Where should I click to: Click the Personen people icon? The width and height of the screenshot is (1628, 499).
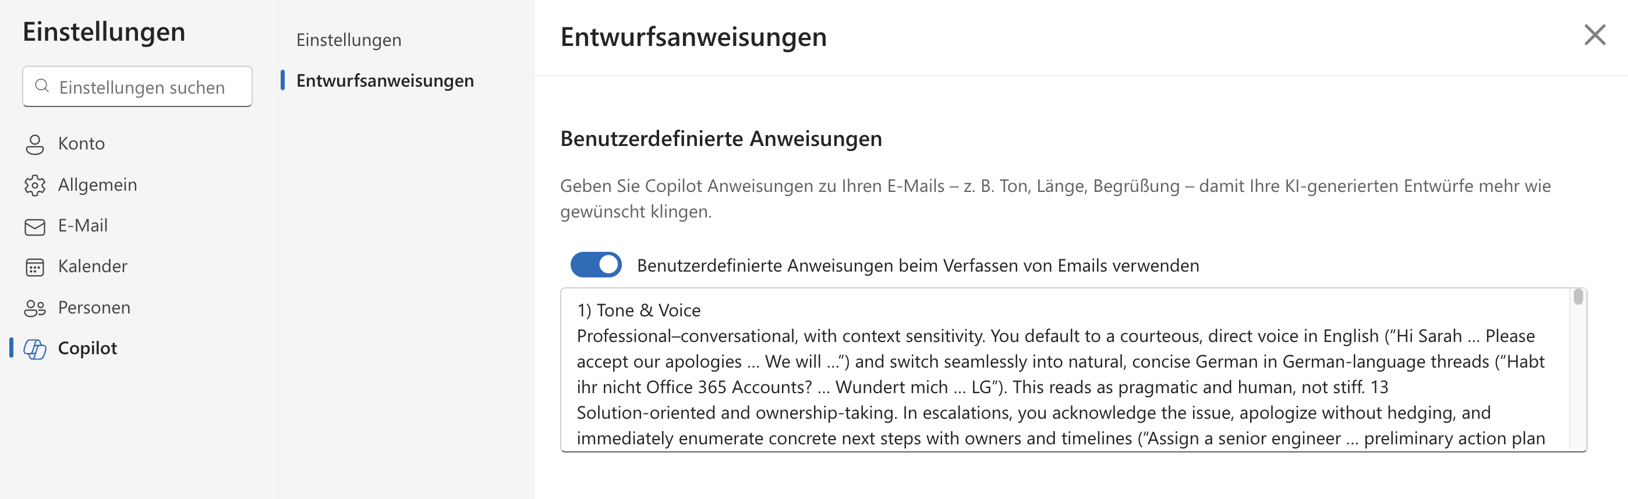(35, 308)
